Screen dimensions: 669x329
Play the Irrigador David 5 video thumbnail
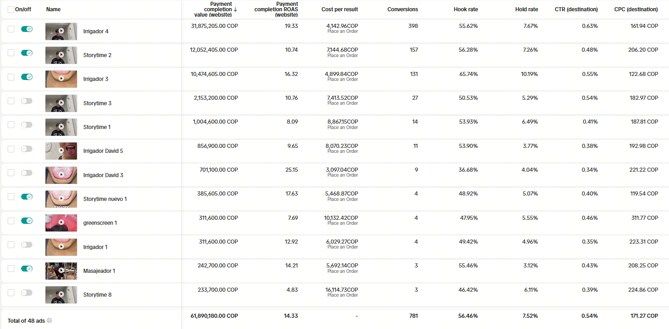coord(61,150)
